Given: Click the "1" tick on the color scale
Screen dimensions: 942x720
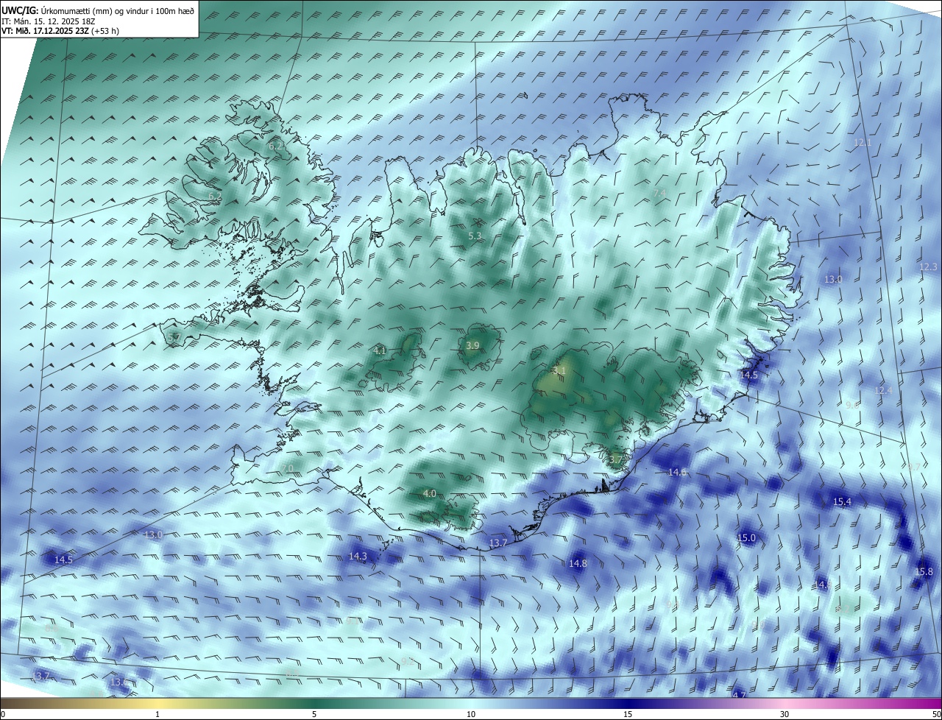Looking at the screenshot, I should point(157,714).
